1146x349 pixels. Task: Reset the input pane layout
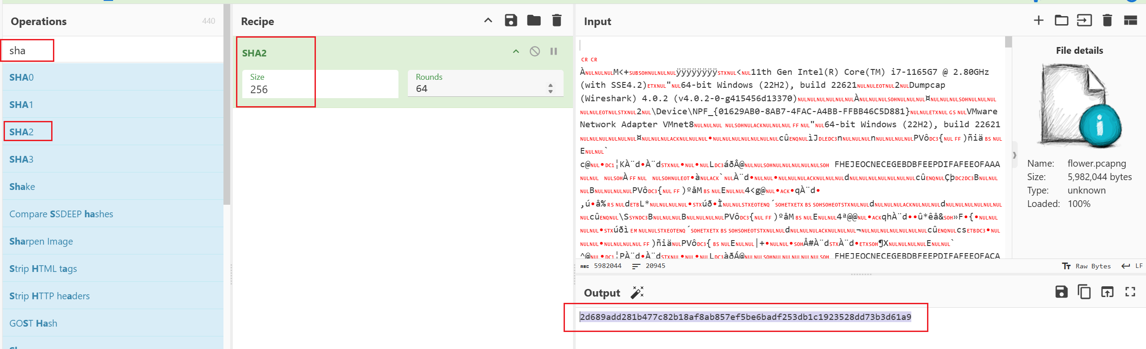pos(1130,21)
